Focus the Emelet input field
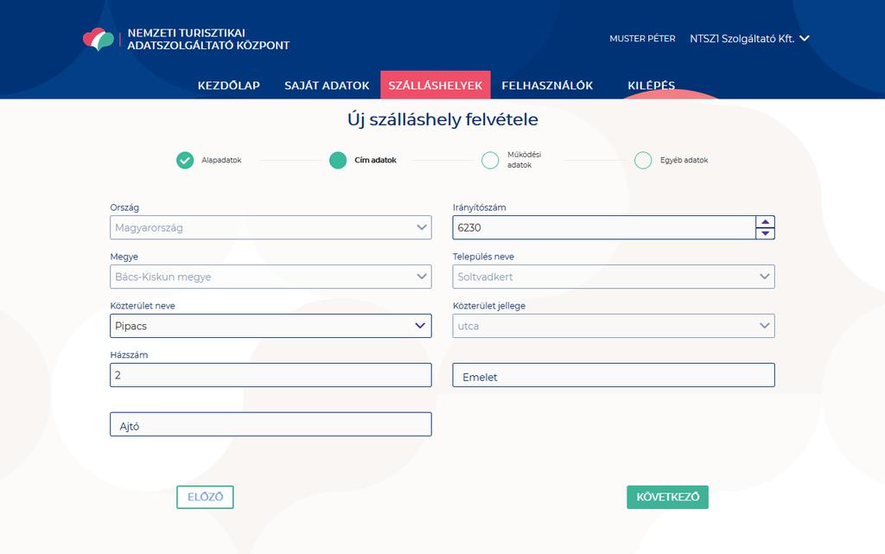 [614, 374]
